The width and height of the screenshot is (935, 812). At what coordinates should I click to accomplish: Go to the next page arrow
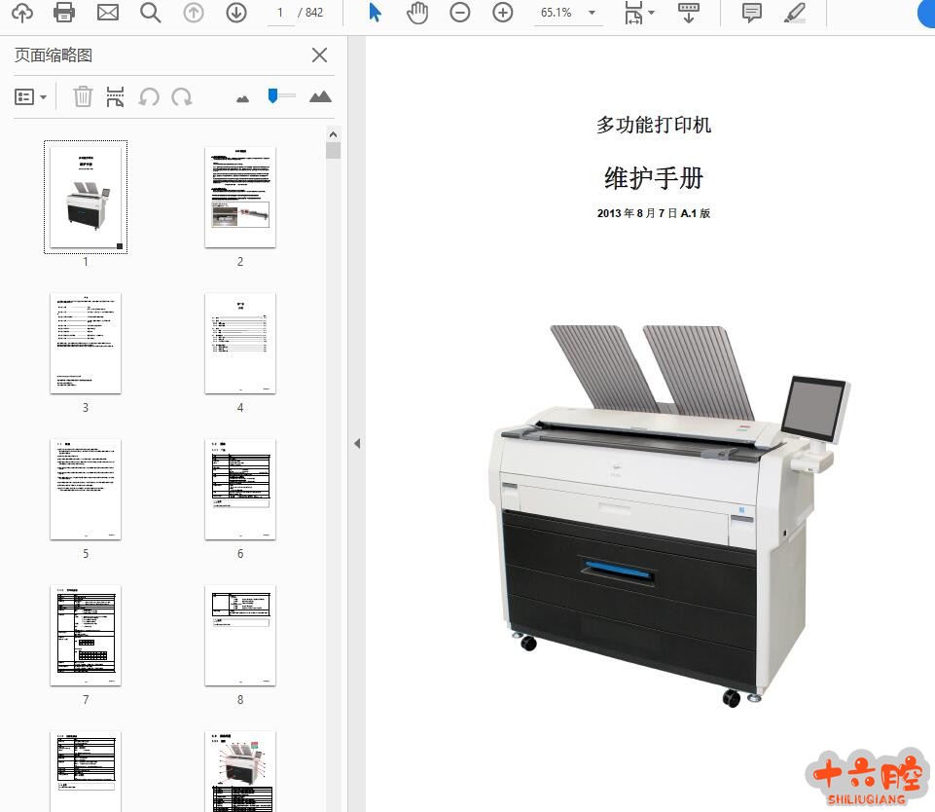pos(235,13)
